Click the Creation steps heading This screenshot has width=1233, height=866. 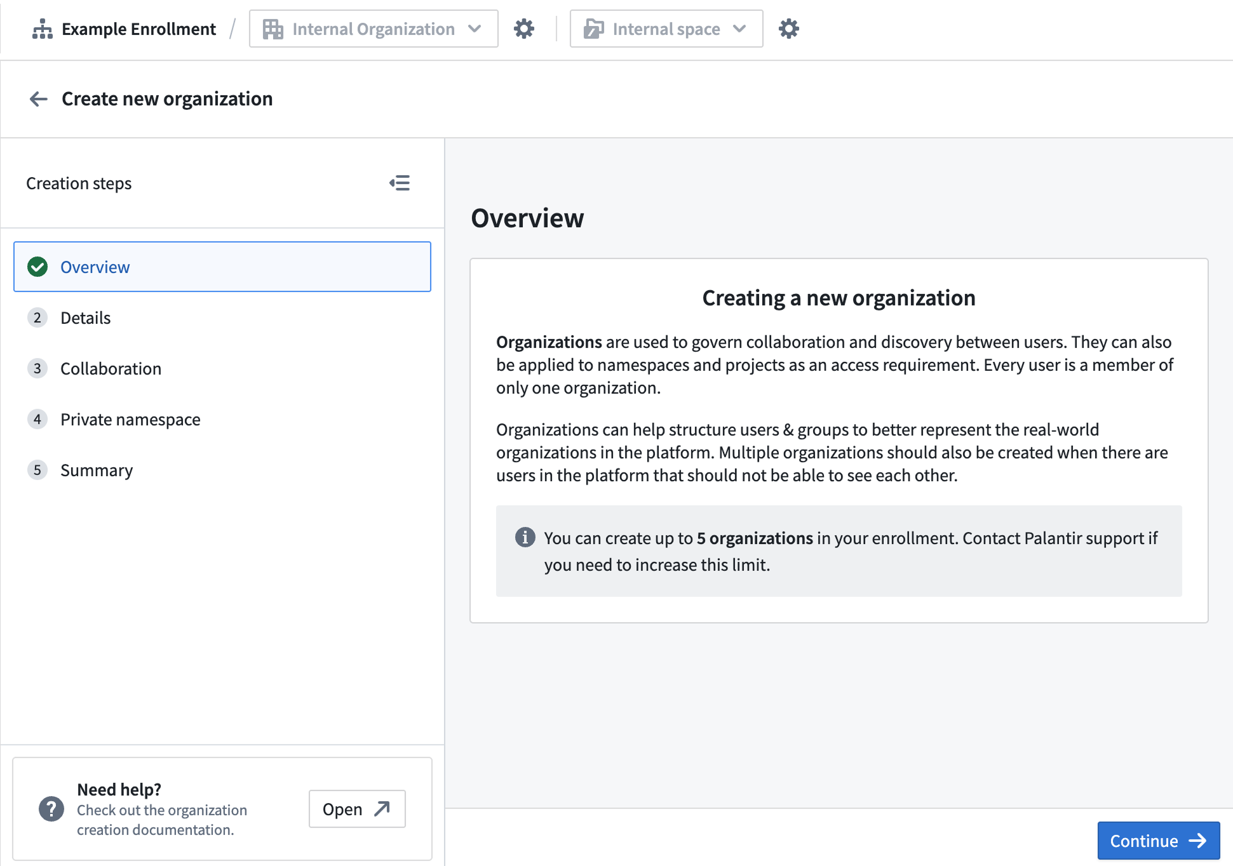79,183
